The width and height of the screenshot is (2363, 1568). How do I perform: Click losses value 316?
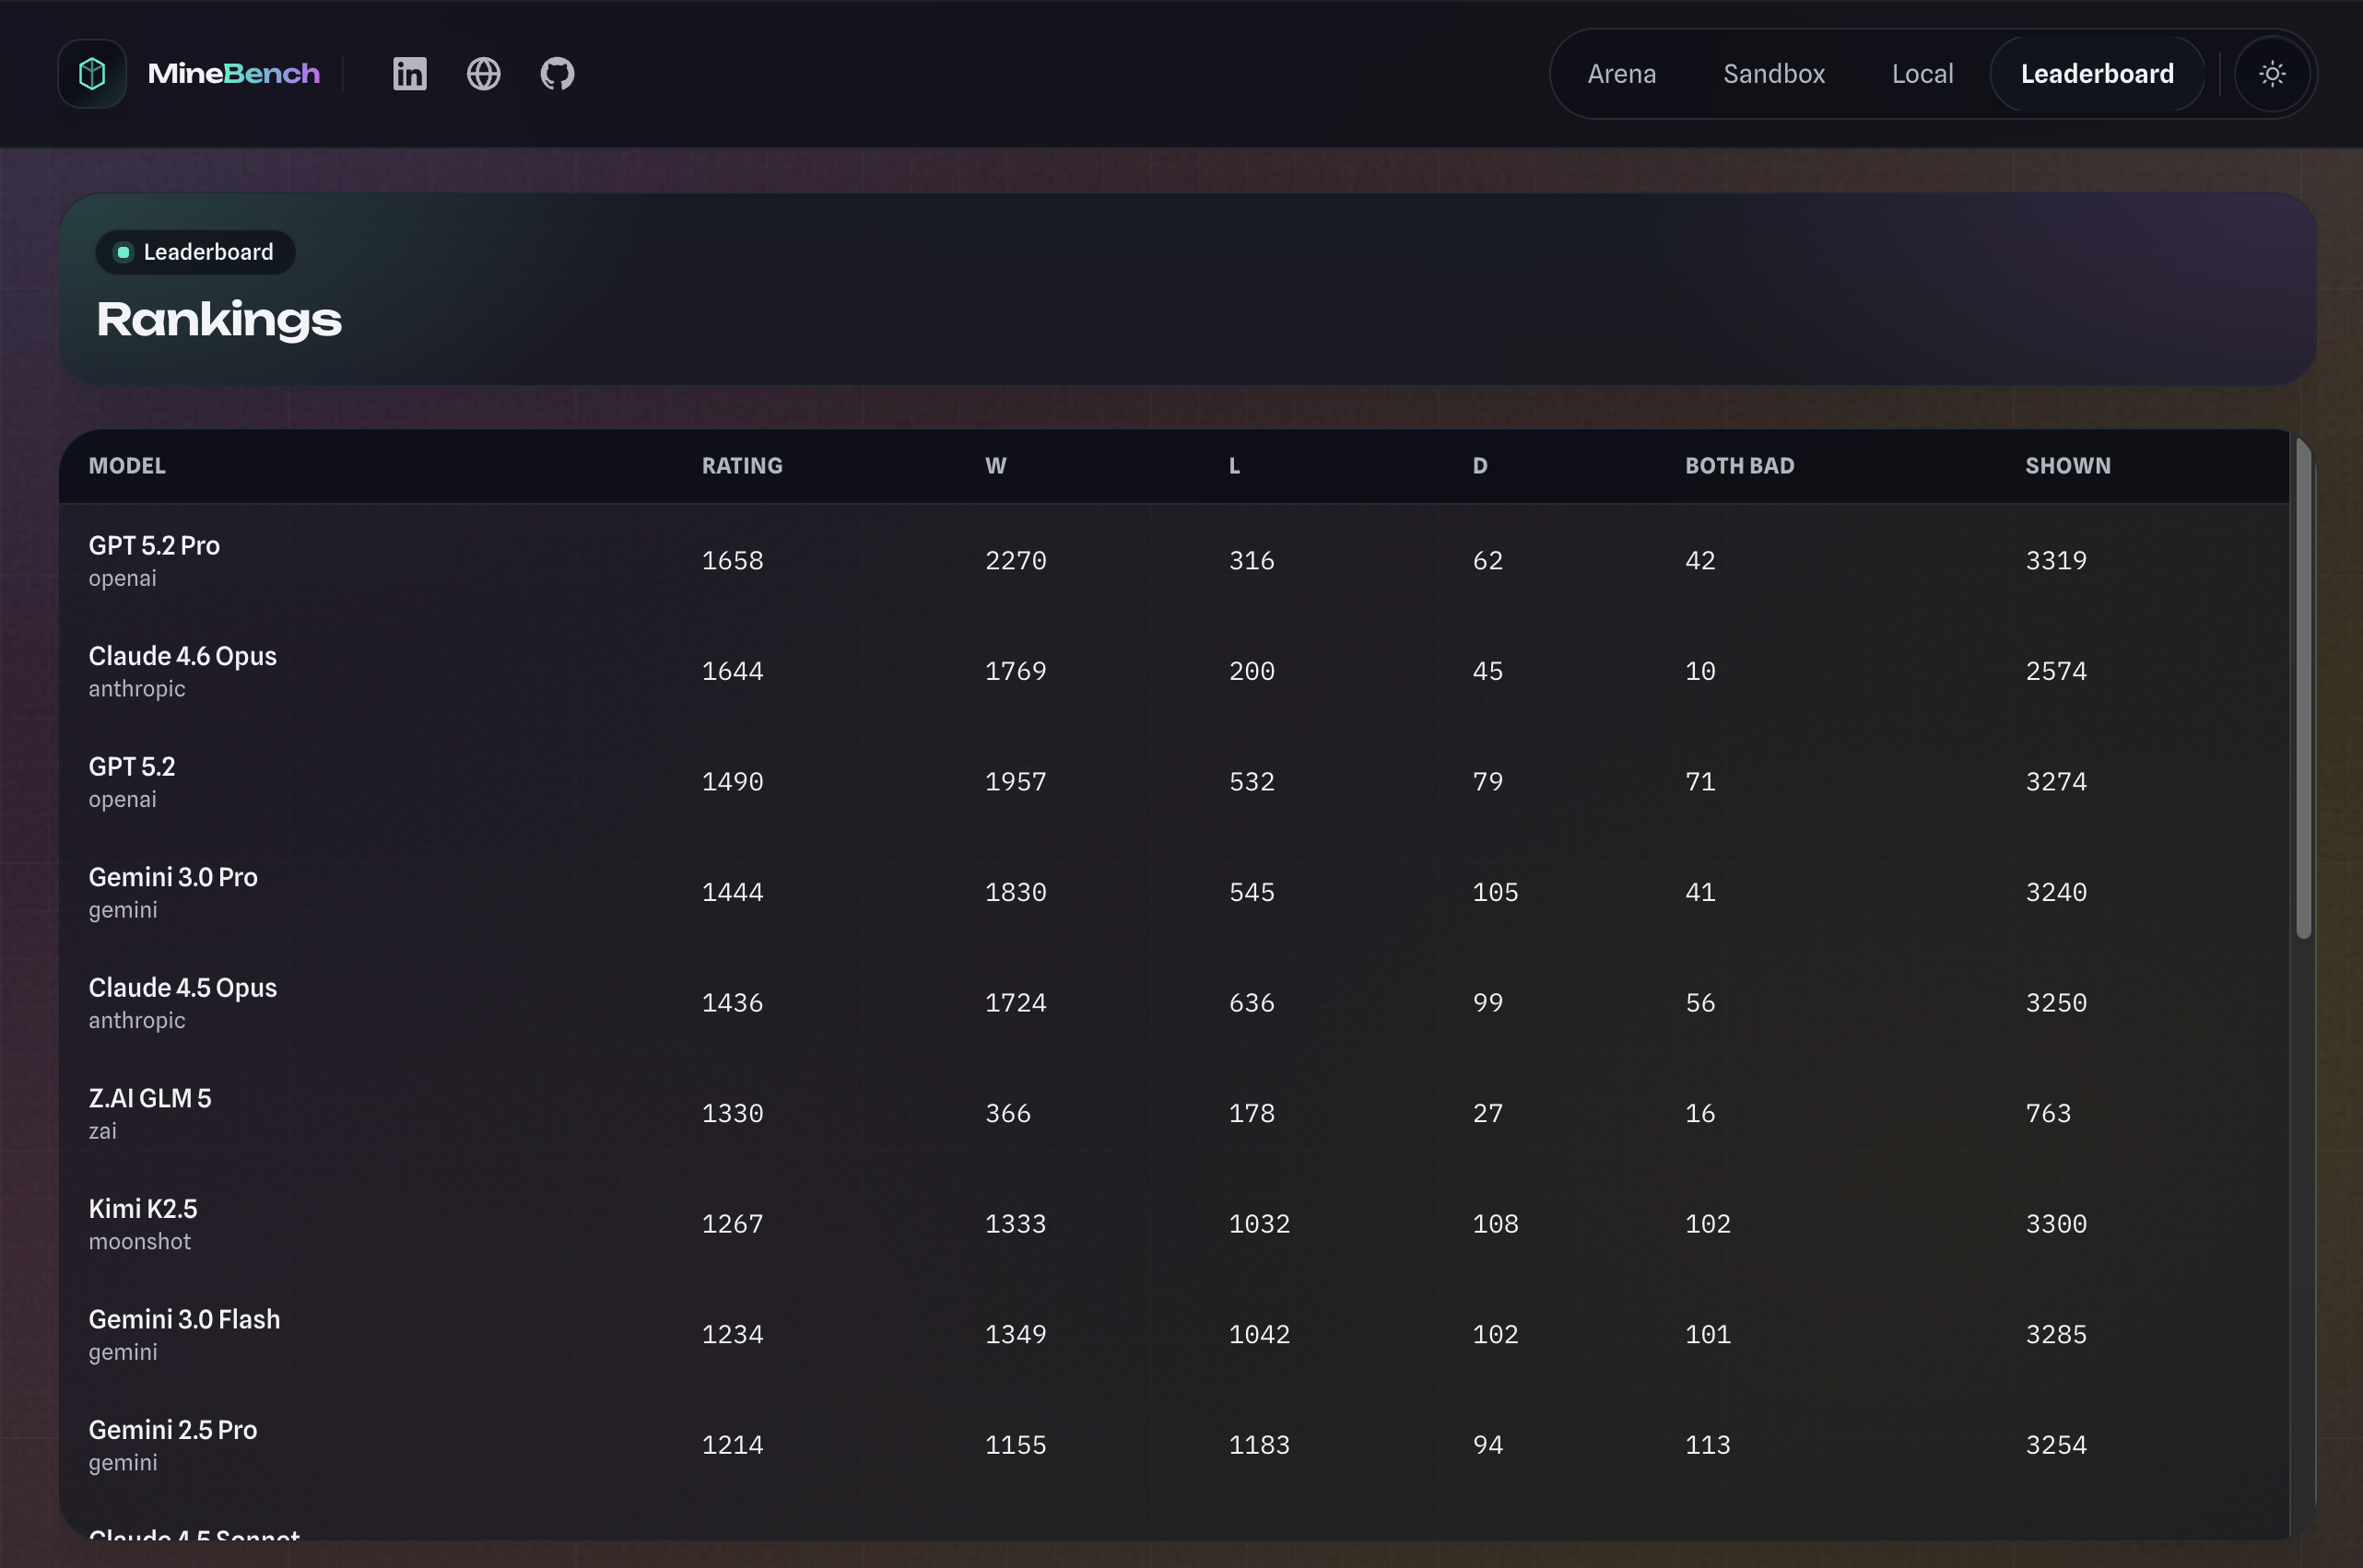pos(1252,560)
